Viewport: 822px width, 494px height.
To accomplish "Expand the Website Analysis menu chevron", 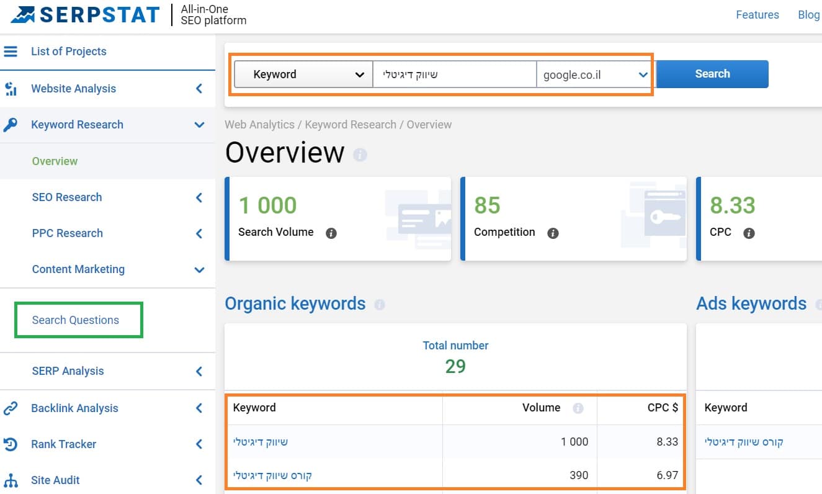I will pos(199,89).
